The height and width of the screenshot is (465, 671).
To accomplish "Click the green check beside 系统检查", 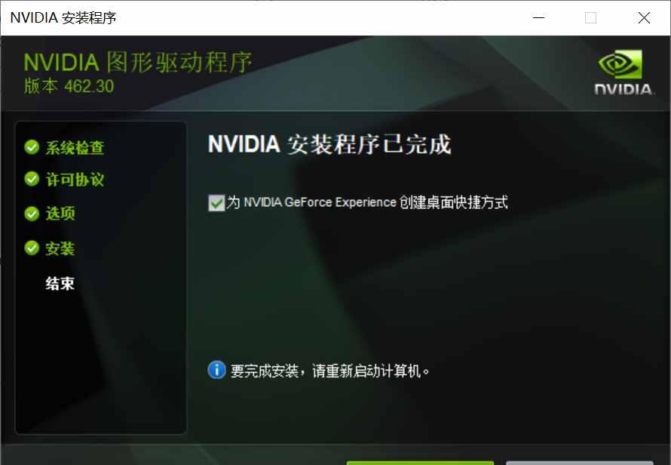I will 32,147.
